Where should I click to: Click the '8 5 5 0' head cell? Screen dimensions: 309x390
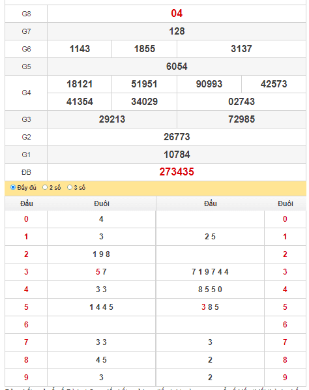tap(210, 290)
